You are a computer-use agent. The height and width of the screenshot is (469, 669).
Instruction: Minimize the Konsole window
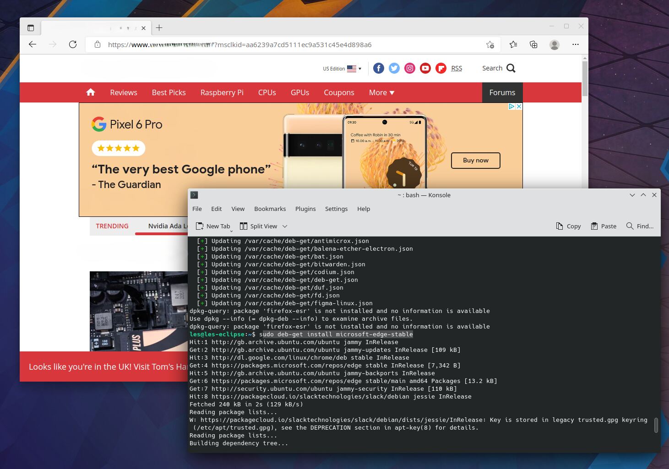coord(632,195)
